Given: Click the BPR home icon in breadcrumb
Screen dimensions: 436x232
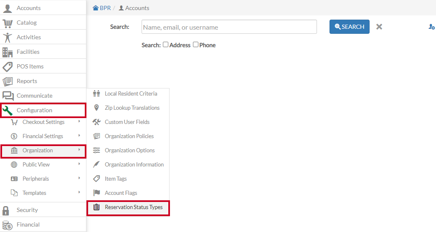Looking at the screenshot, I should [x=96, y=8].
